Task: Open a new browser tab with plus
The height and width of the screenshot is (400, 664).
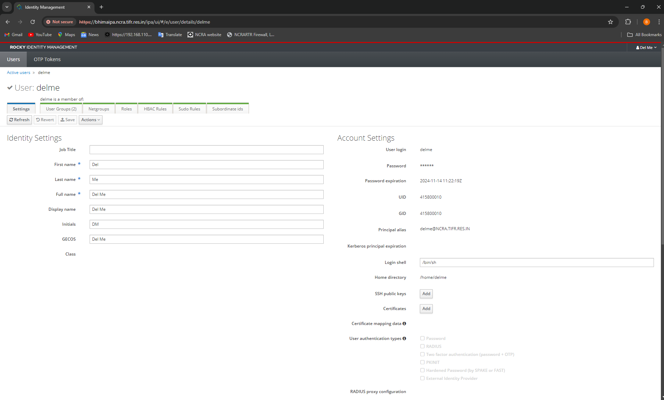Action: (x=101, y=7)
